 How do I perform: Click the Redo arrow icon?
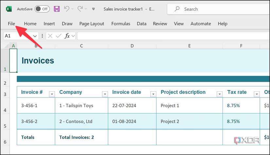coord(81,9)
